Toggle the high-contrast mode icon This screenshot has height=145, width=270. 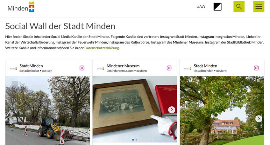(x=217, y=7)
